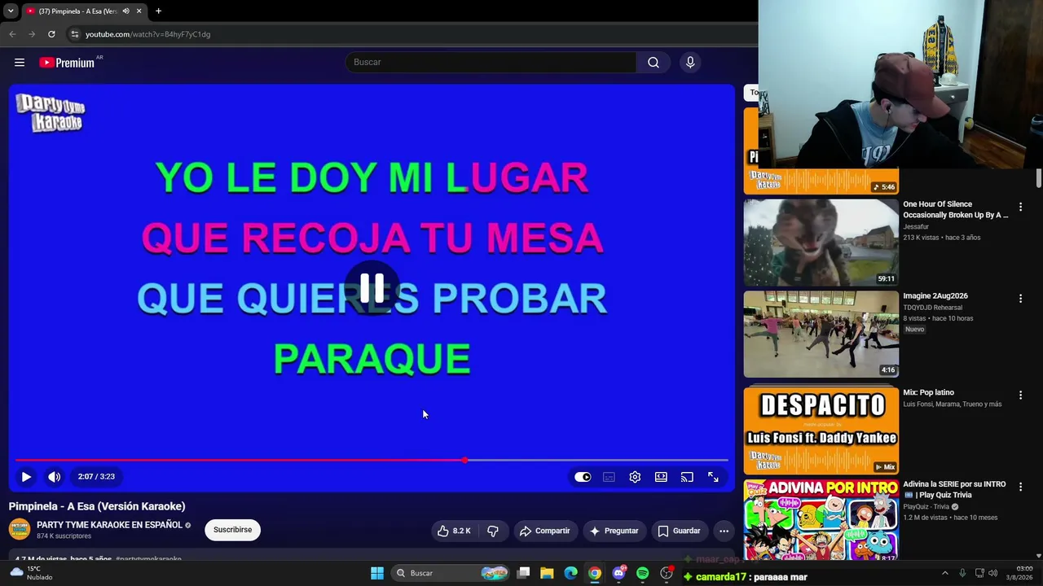
Task: Play the karaoke video
Action: click(26, 477)
